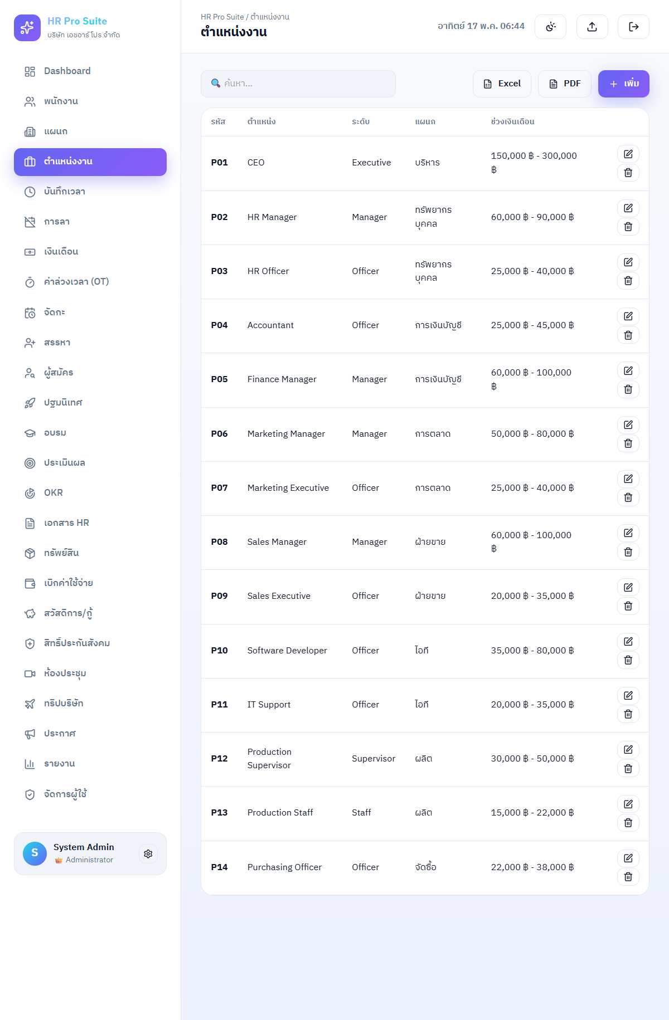Click the logout icon in the header
Image resolution: width=669 pixels, height=1020 pixels.
(x=633, y=27)
